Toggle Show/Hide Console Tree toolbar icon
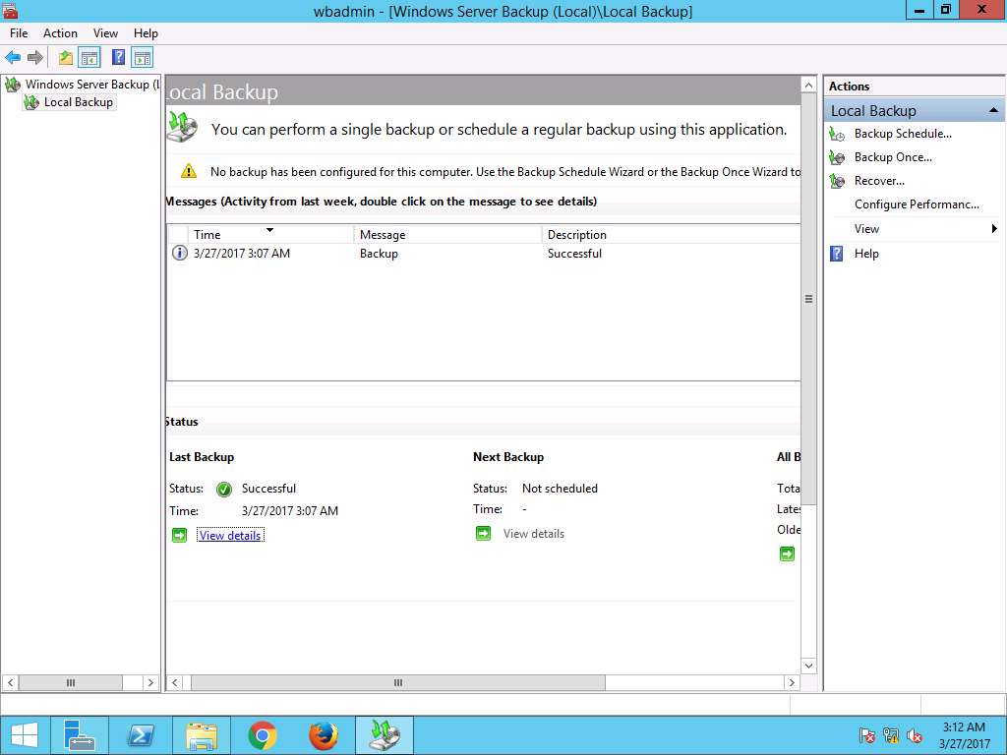 [89, 58]
